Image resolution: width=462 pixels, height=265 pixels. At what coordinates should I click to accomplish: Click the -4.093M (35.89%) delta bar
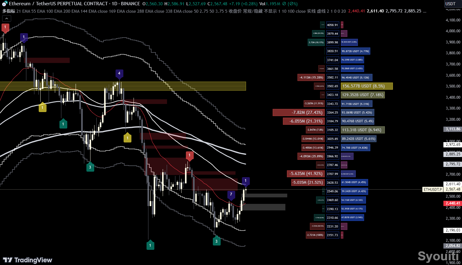(311, 156)
